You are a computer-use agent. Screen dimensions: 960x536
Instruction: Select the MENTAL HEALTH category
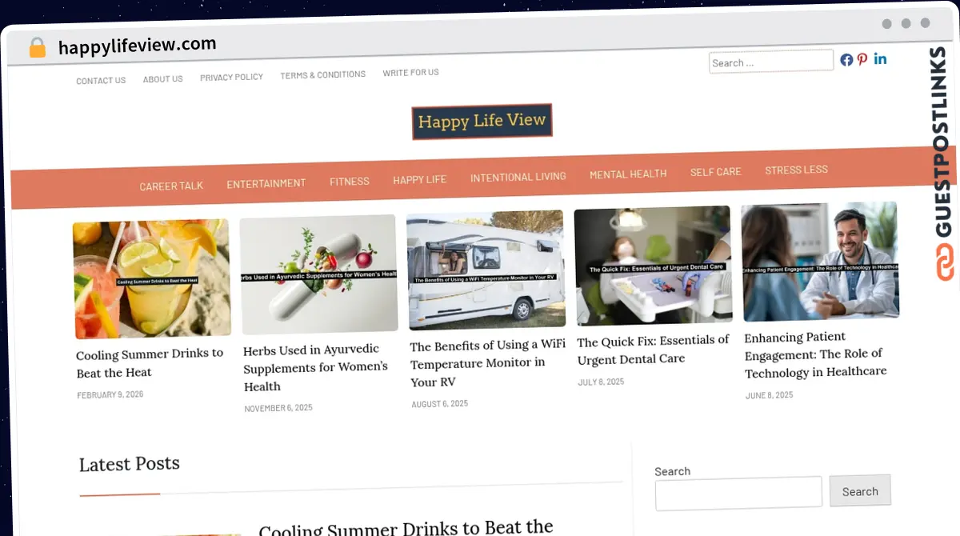pyautogui.click(x=628, y=174)
